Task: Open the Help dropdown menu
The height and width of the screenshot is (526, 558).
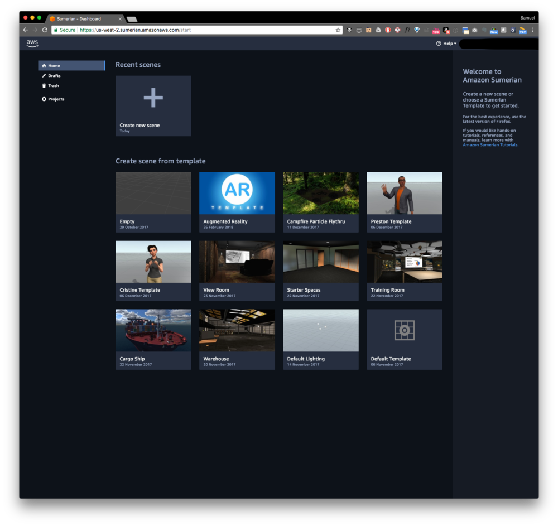Action: point(446,44)
